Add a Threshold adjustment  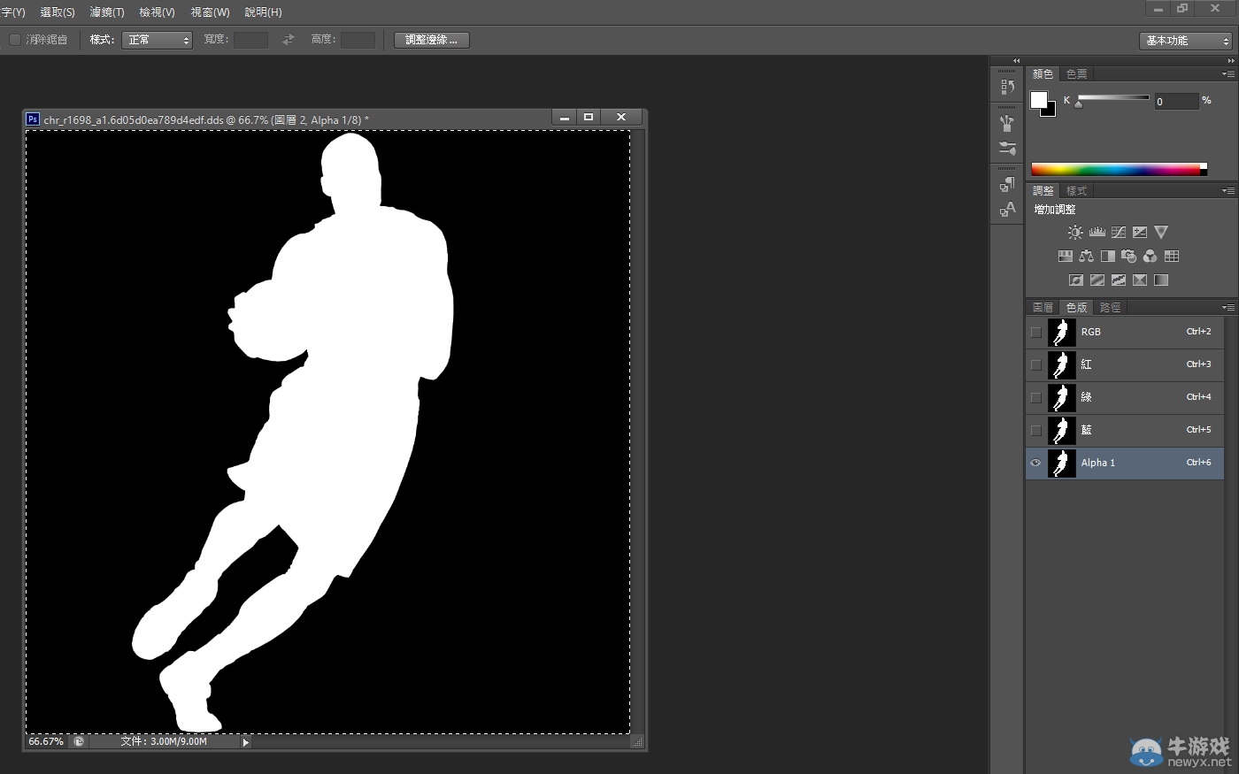click(x=1119, y=280)
